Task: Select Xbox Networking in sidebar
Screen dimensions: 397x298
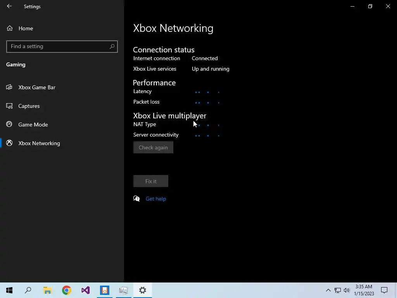Action: (x=62, y=143)
